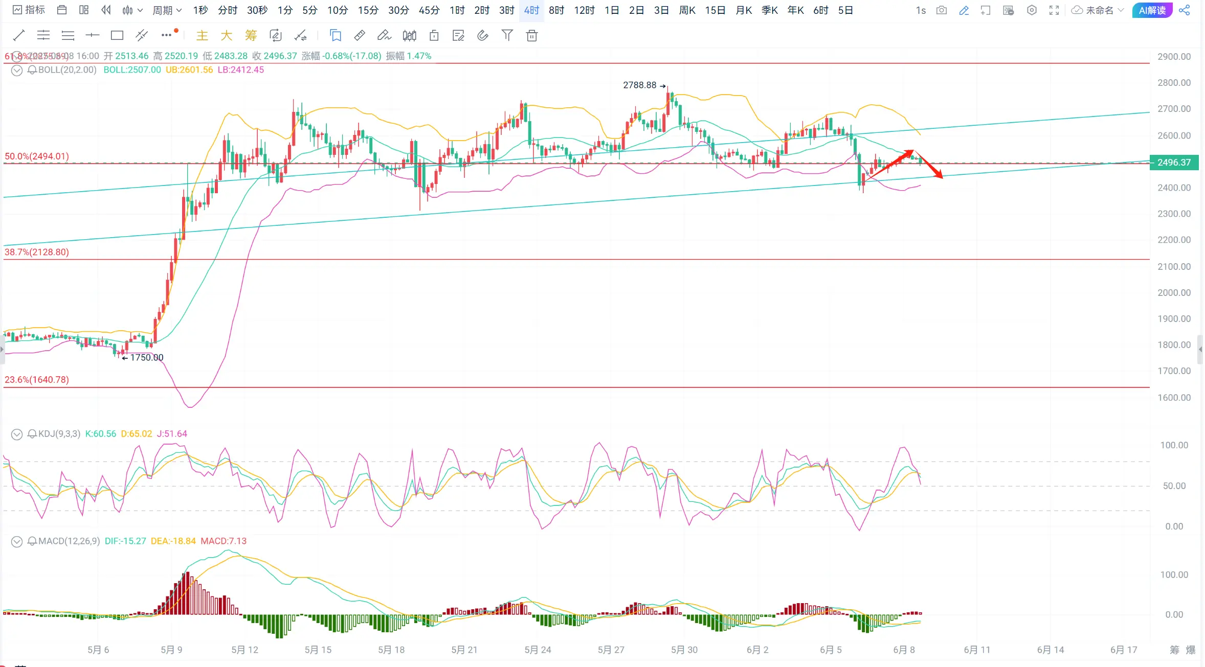Switch to the 15分 timeframe
Viewport: 1205px width, 667px height.
[x=368, y=10]
